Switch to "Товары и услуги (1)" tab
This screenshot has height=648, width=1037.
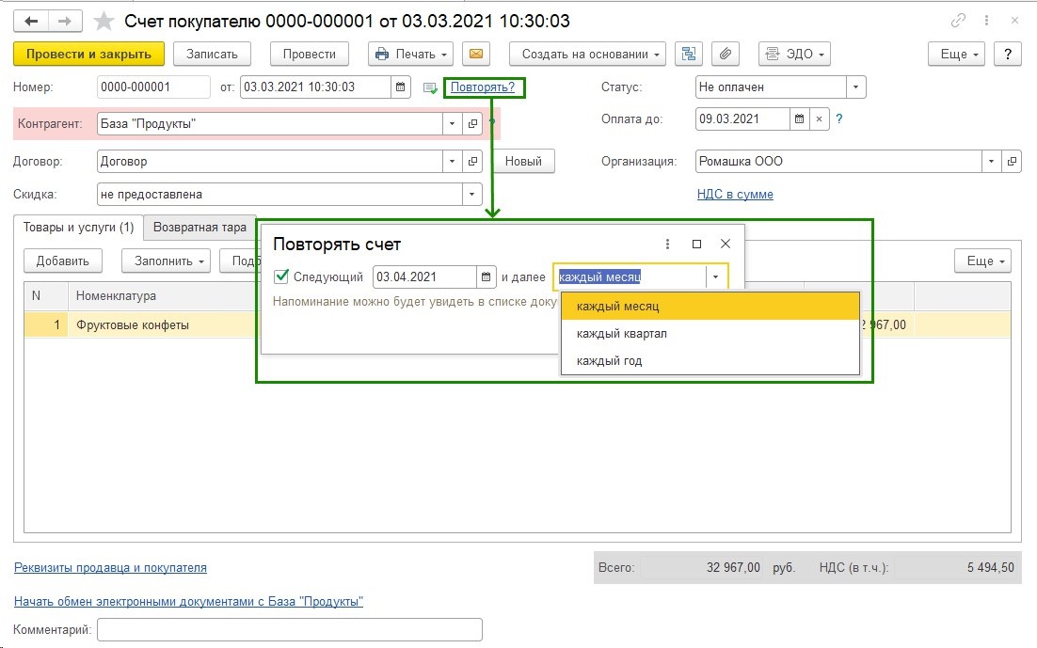[78, 228]
